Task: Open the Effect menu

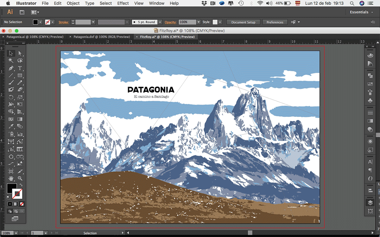Action: pyautogui.click(x=123, y=3)
